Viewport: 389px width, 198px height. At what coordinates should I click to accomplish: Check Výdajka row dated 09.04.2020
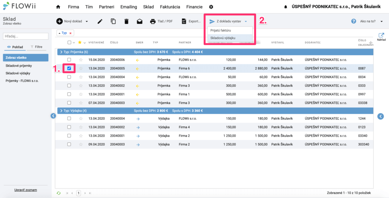69,144
